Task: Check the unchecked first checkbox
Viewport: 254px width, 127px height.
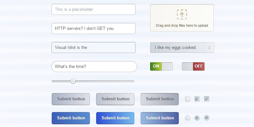Action: point(188,99)
